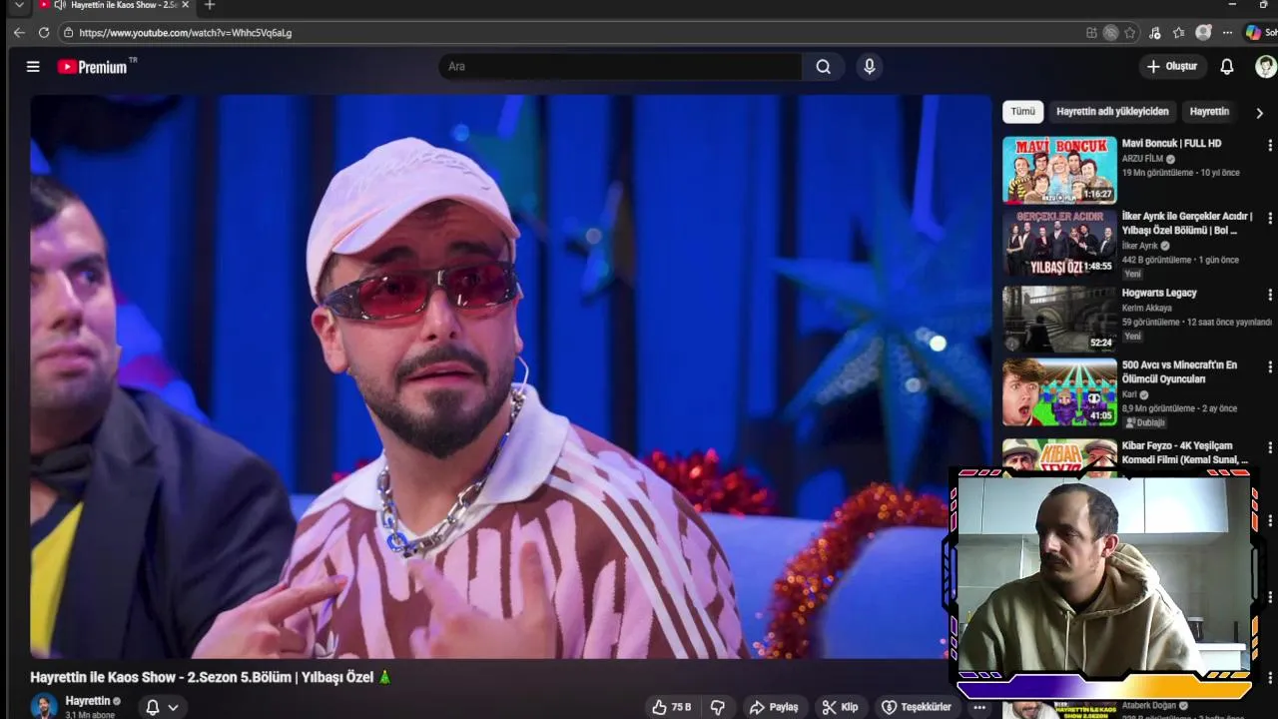
Task: Click Kerim Akkaya channel name
Action: point(1147,308)
